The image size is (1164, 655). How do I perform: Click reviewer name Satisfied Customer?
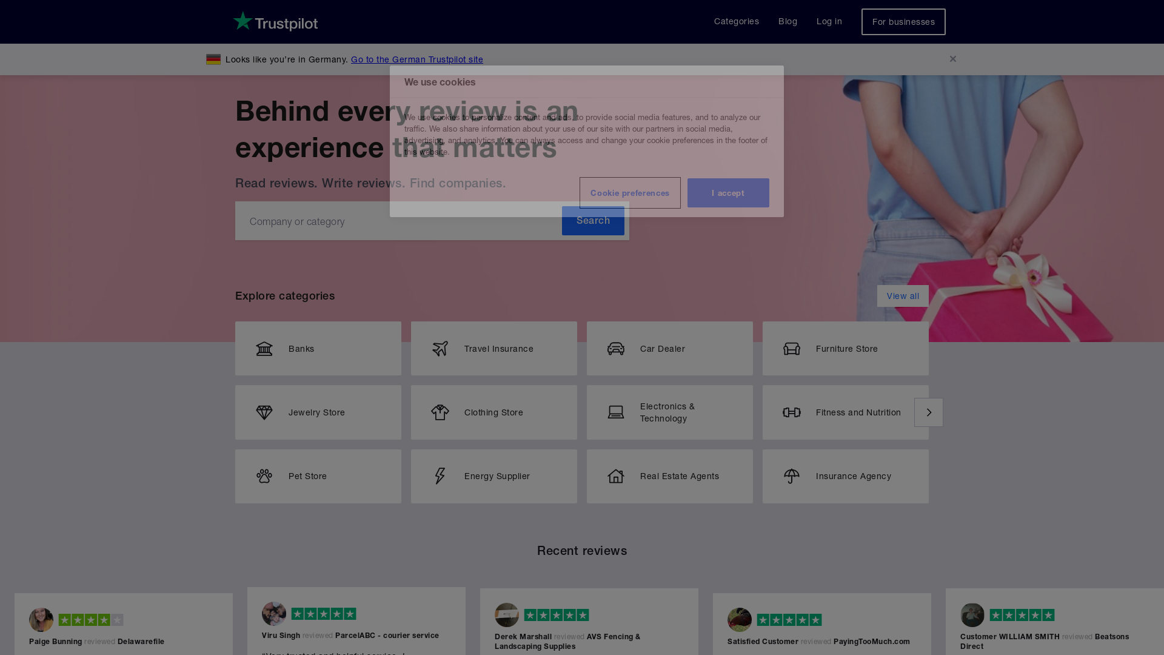(763, 642)
